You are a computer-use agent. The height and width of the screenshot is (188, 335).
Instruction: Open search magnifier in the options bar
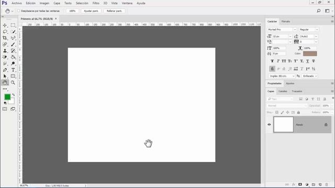[319, 10]
